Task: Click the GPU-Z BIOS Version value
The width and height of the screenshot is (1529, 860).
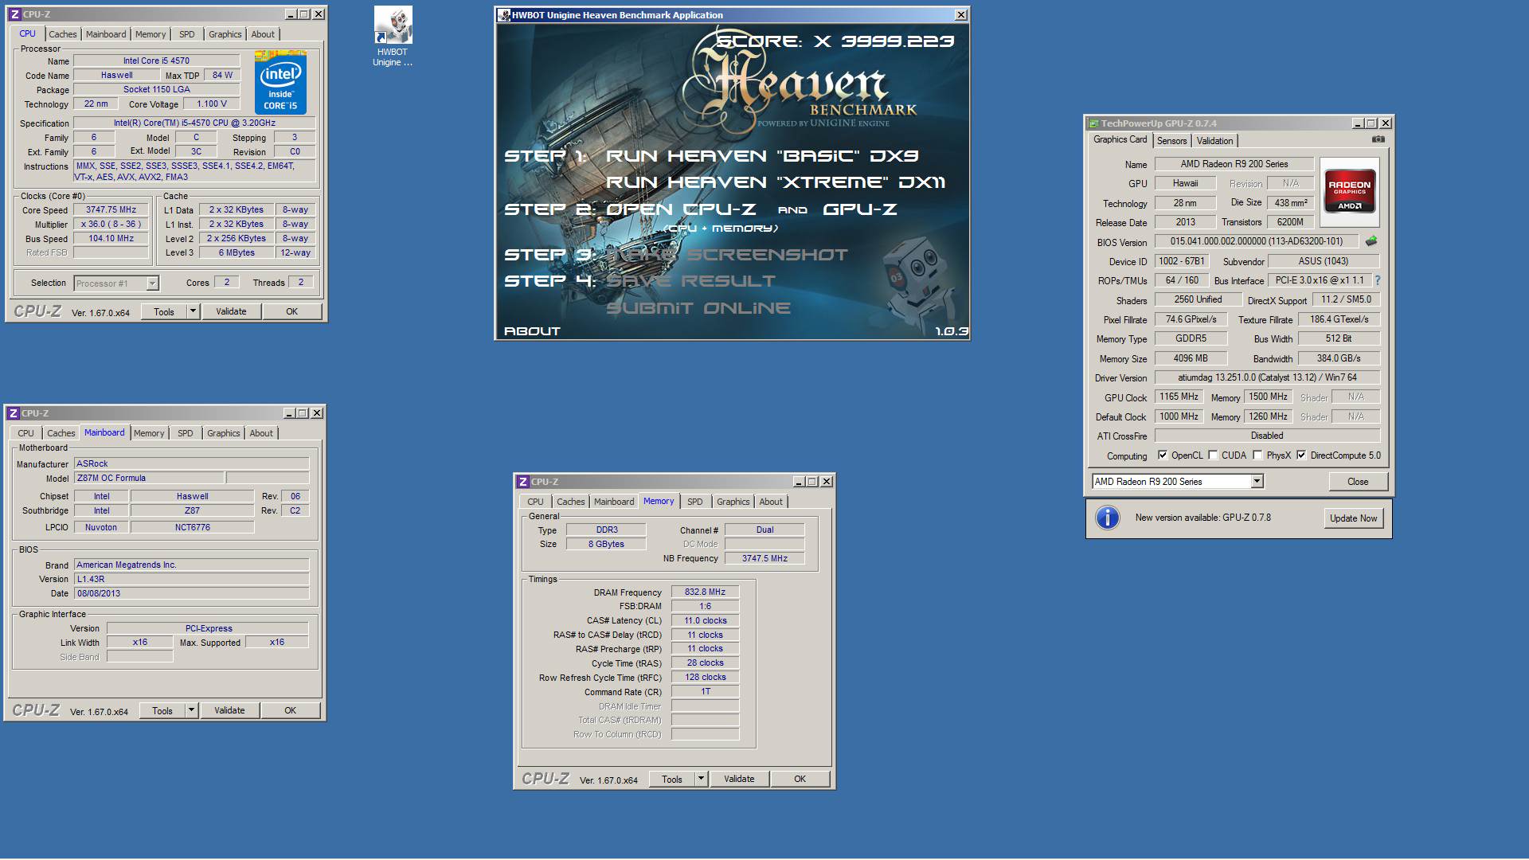Action: (x=1257, y=241)
